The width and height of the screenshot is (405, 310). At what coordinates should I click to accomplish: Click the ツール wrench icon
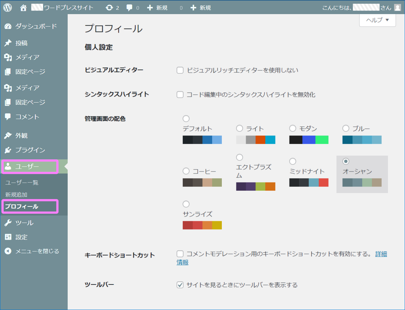(x=8, y=223)
